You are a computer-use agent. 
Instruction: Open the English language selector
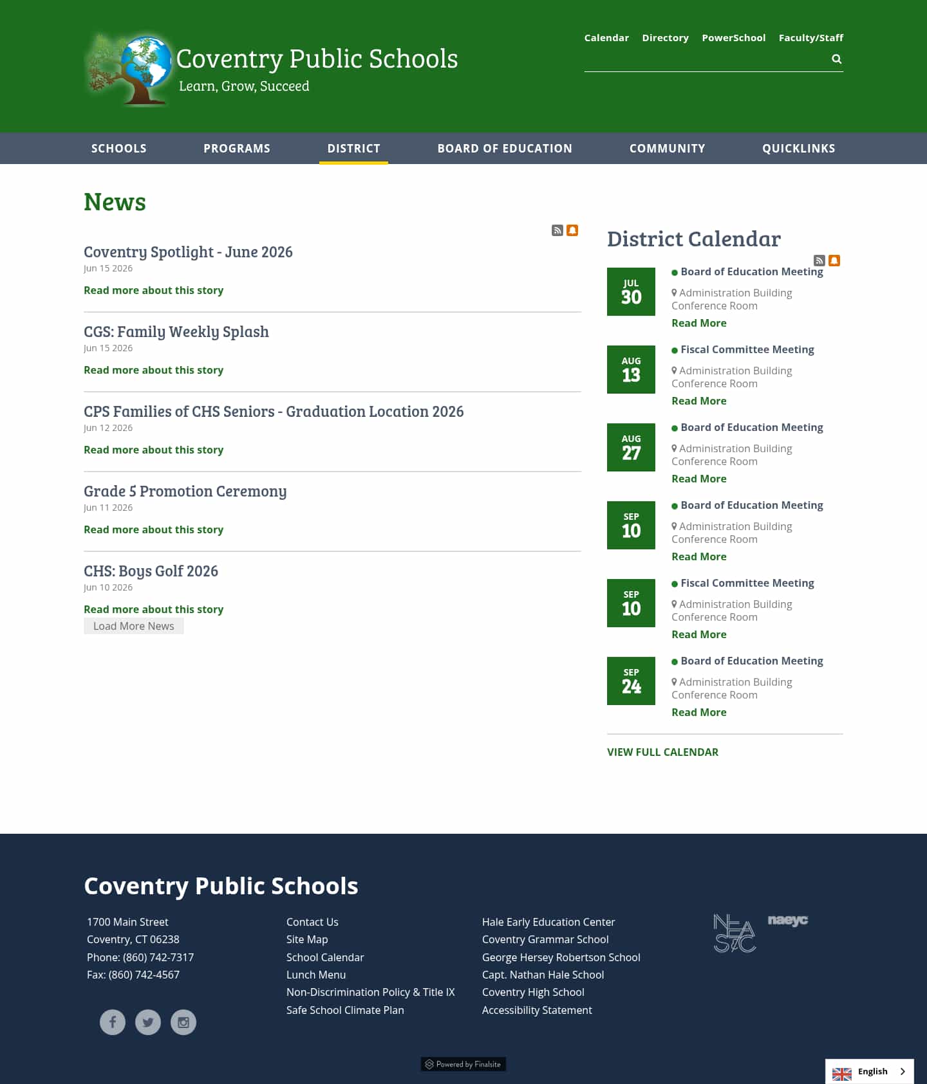[x=869, y=1072]
